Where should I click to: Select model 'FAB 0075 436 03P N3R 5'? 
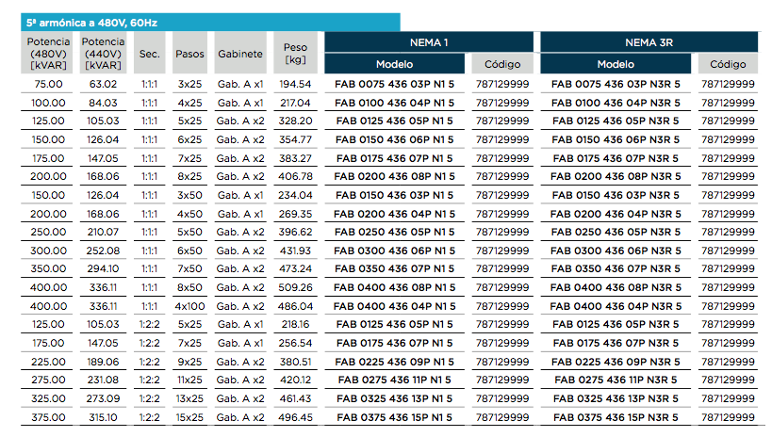[616, 84]
